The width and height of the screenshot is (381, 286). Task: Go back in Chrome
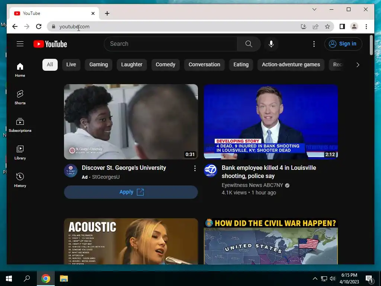(15, 26)
